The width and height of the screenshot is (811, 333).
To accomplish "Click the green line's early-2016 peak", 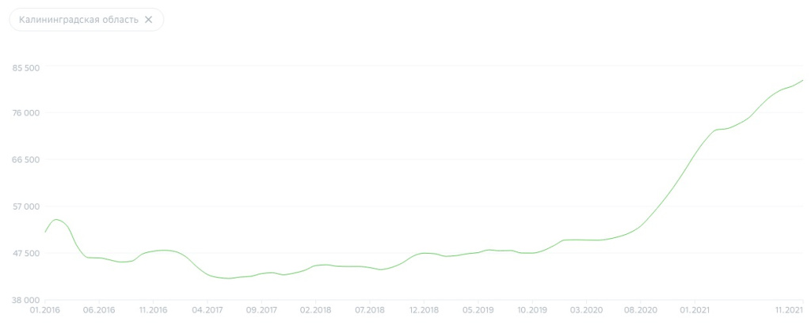I will 56,219.
